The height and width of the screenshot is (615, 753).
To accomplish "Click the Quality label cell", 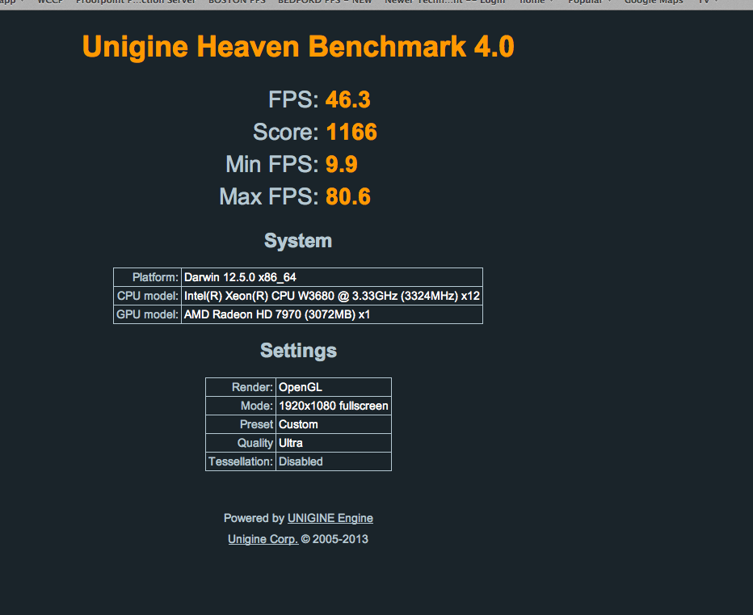I will click(241, 443).
